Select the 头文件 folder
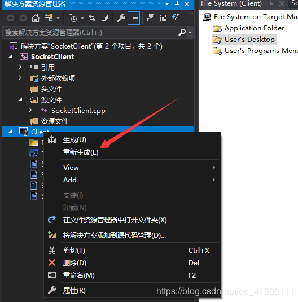Image resolution: width=298 pixels, height=302 pixels. pyautogui.click(x=51, y=89)
